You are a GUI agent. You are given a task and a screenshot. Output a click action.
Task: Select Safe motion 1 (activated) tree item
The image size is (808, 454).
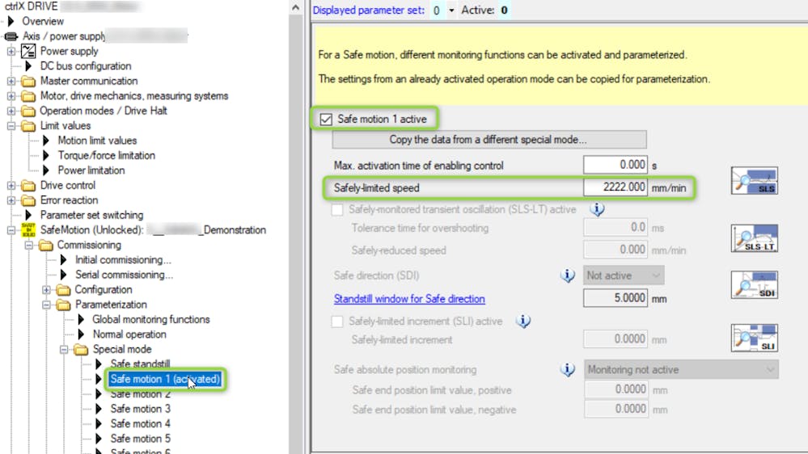click(x=165, y=380)
